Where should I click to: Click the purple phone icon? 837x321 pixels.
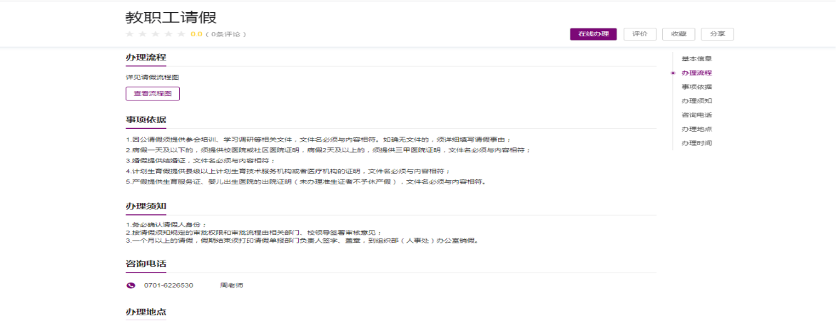click(131, 286)
